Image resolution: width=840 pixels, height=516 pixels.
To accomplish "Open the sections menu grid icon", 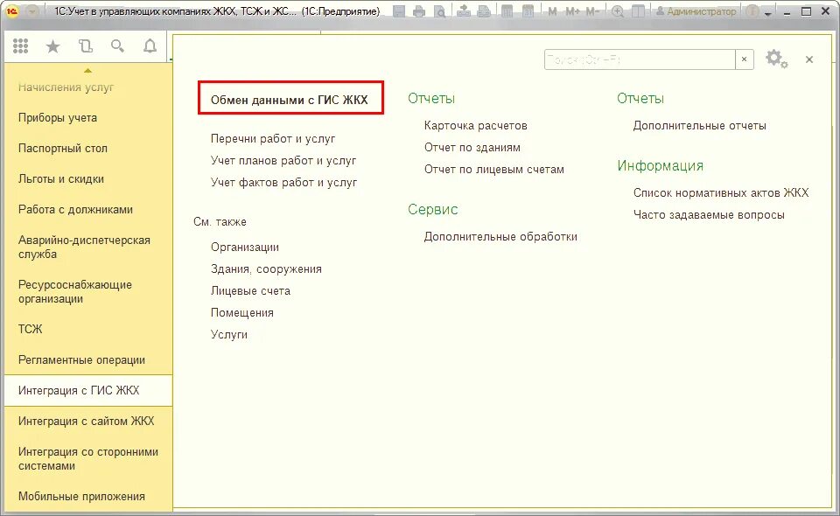I will (x=20, y=46).
